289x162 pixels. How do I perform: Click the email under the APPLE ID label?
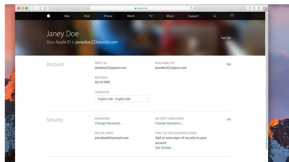click(111, 68)
